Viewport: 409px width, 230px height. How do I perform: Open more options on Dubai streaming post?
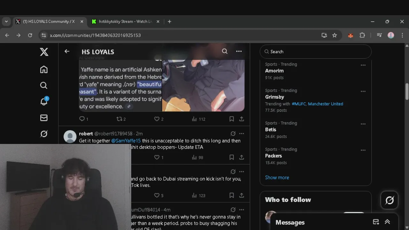[242, 172]
